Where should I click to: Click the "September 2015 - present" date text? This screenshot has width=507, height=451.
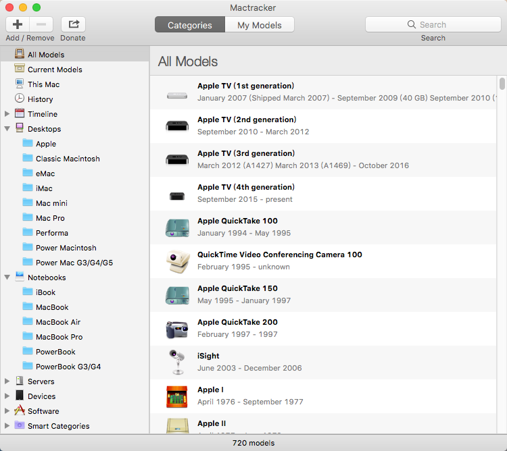point(245,199)
